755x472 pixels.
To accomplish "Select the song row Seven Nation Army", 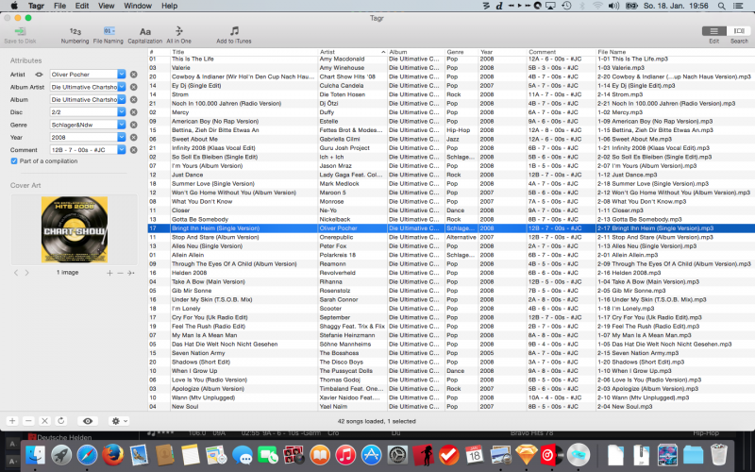I will coord(451,353).
